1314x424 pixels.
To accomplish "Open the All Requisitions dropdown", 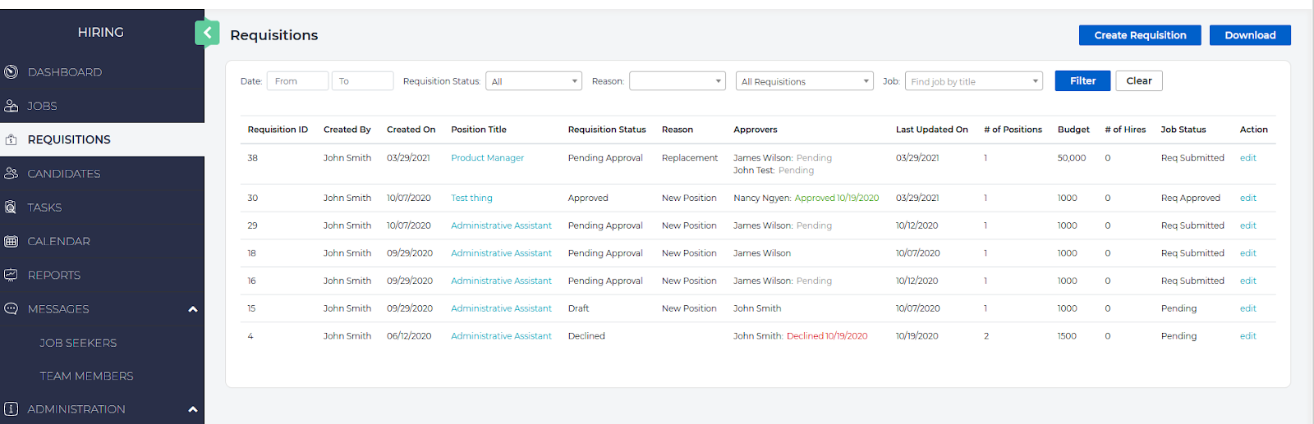I will 803,81.
